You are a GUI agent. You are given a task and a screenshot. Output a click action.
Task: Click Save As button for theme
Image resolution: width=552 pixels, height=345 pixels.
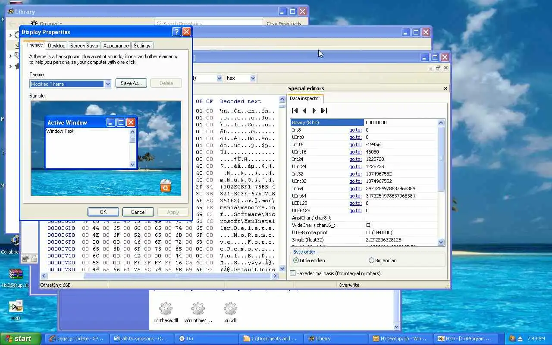click(131, 83)
